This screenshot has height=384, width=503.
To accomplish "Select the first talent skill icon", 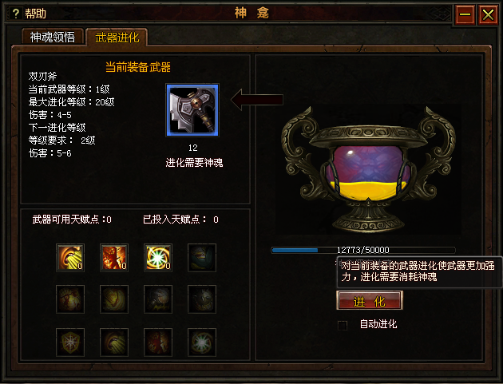I will click(x=70, y=258).
